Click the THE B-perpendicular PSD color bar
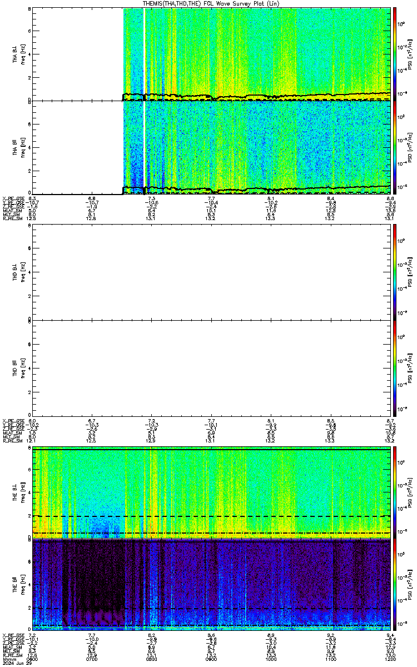 click(x=395, y=492)
